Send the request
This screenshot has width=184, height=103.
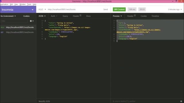[x=106, y=9]
